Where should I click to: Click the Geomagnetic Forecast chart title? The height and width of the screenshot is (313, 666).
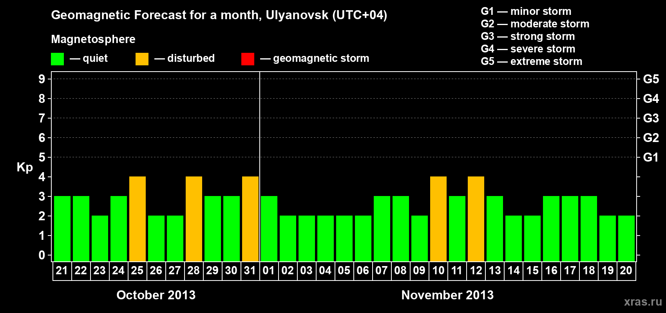pyautogui.click(x=219, y=15)
